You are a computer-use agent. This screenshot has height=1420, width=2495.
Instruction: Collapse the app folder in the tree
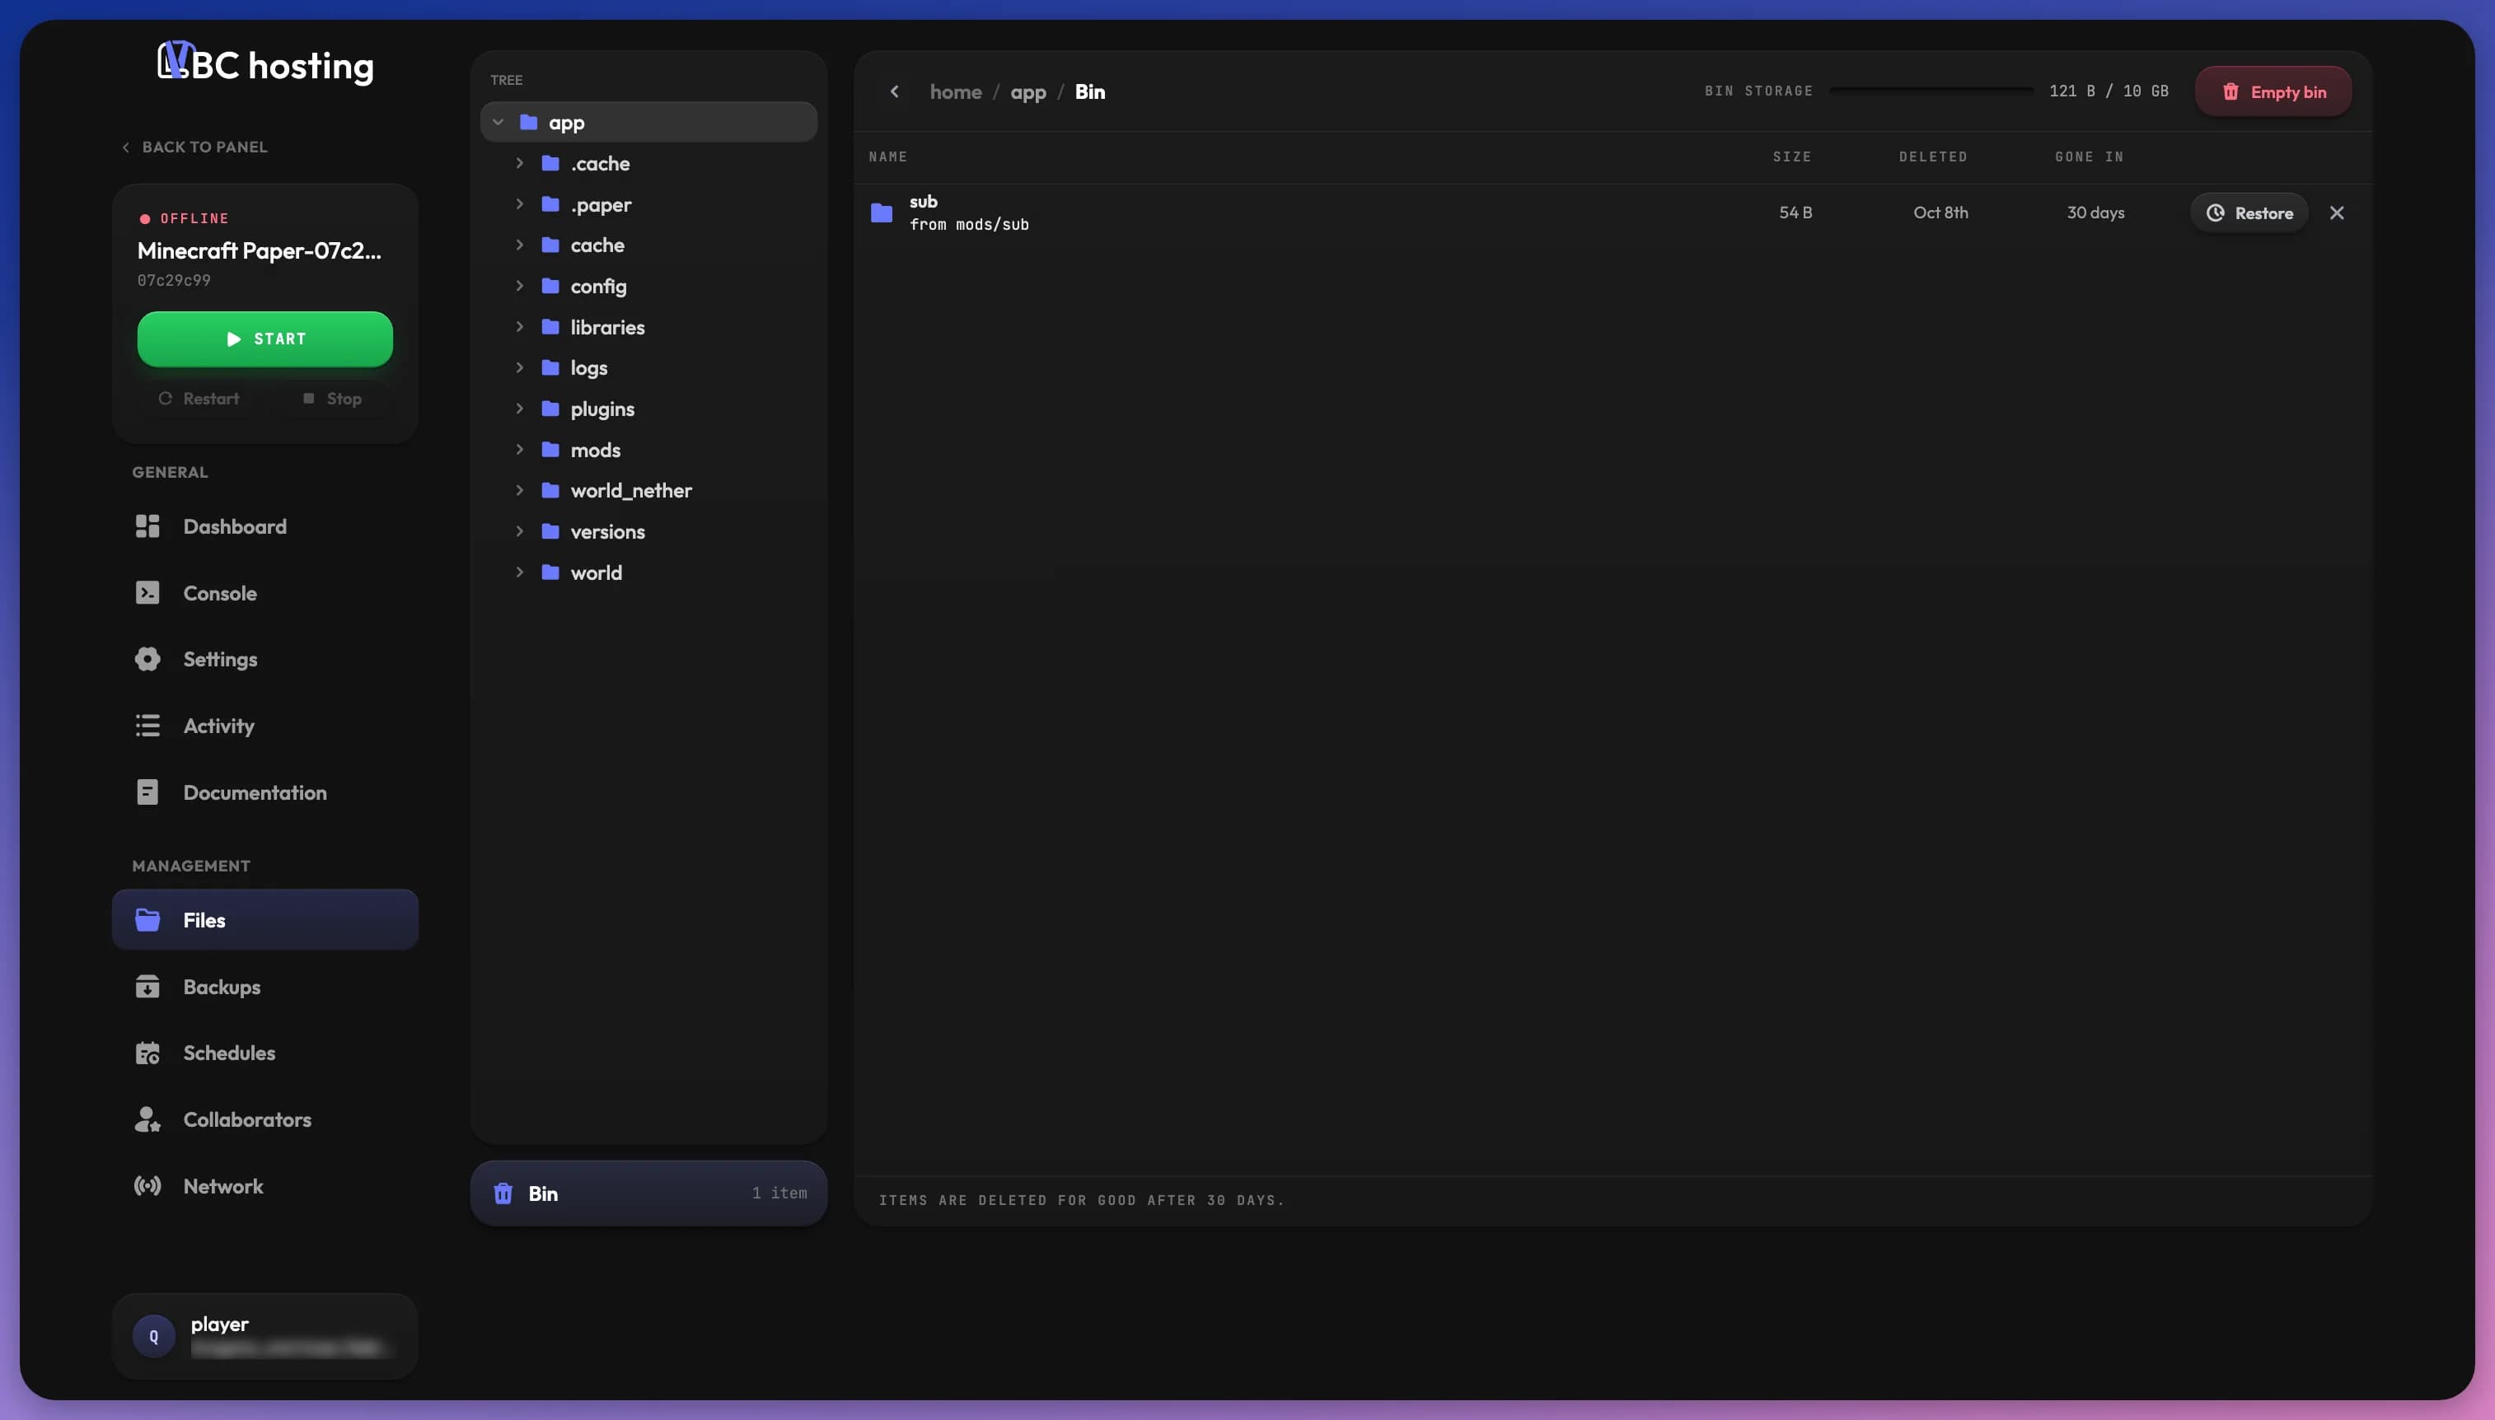click(x=499, y=122)
